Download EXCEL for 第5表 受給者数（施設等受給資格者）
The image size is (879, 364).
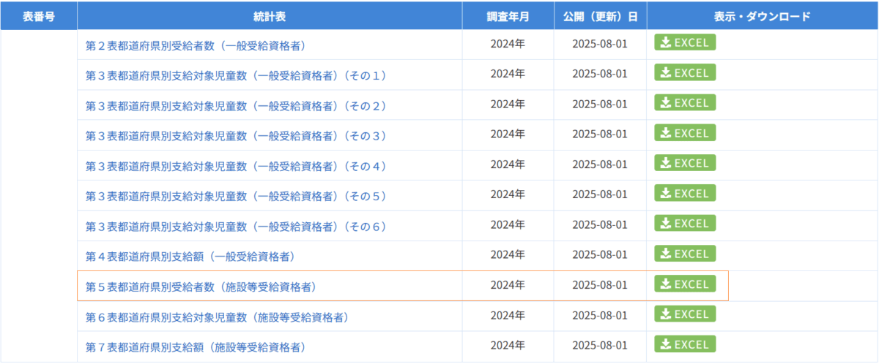click(x=685, y=284)
